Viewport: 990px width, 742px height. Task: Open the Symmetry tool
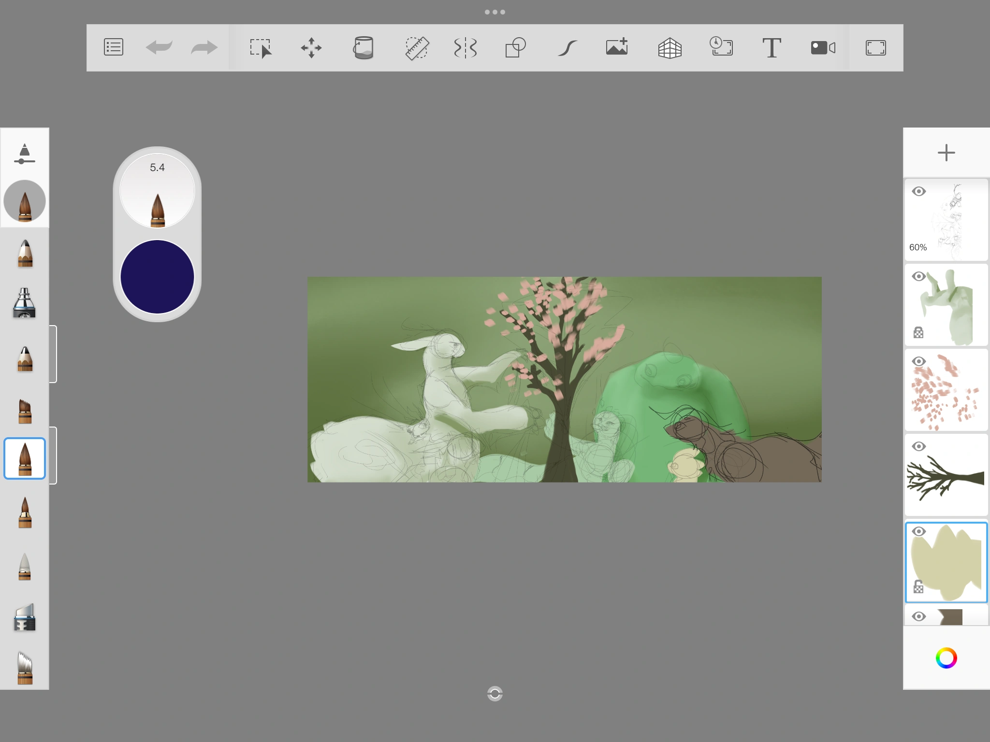465,48
